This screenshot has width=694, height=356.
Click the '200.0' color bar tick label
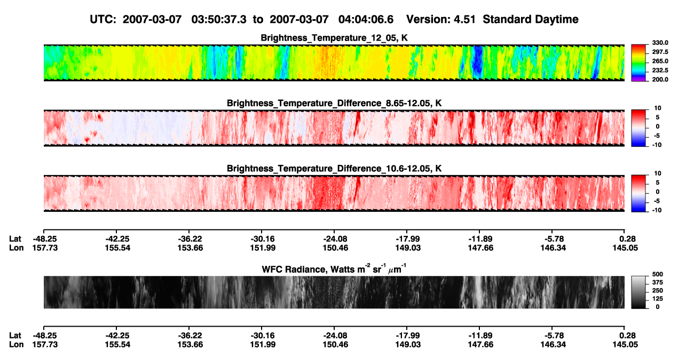click(660, 80)
